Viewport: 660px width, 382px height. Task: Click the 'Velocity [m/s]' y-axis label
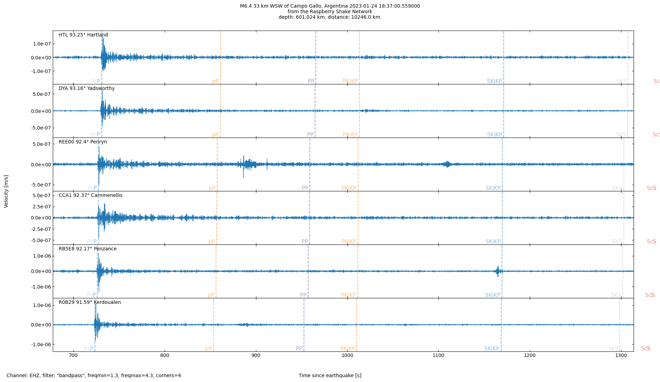6,191
